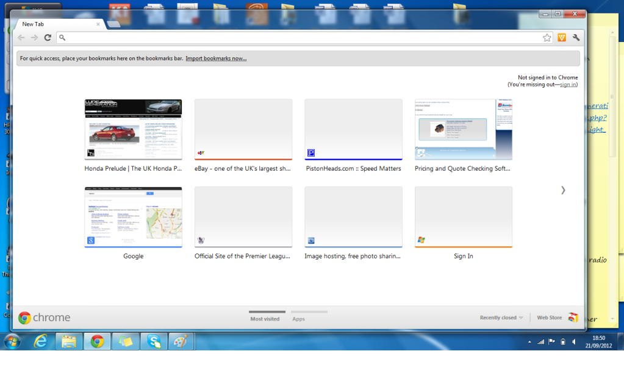Image resolution: width=624 pixels, height=365 pixels.
Task: Launch Internet Explorer from the taskbar
Action: tap(41, 342)
